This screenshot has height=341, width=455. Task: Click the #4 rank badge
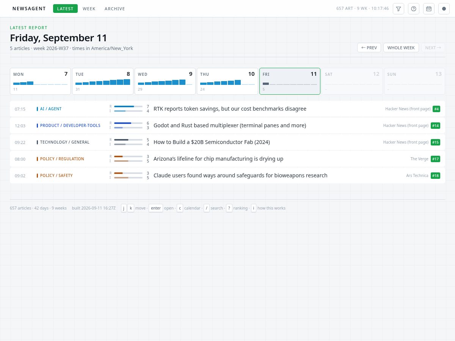point(436,109)
